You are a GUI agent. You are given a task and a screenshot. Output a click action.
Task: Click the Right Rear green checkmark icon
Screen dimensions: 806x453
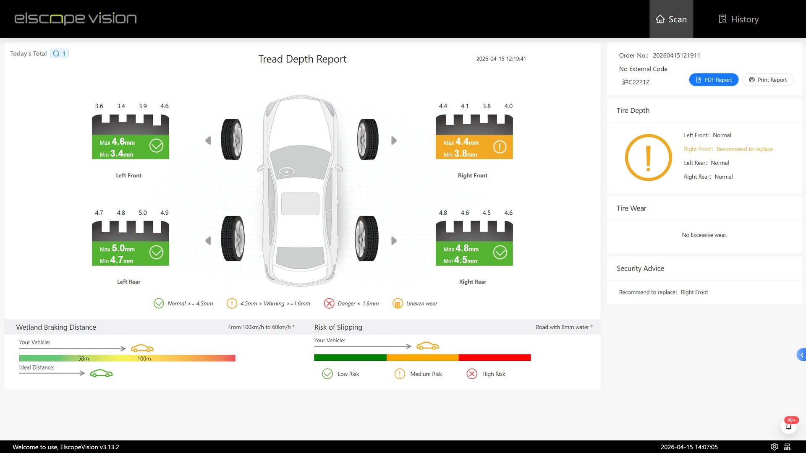click(x=500, y=252)
